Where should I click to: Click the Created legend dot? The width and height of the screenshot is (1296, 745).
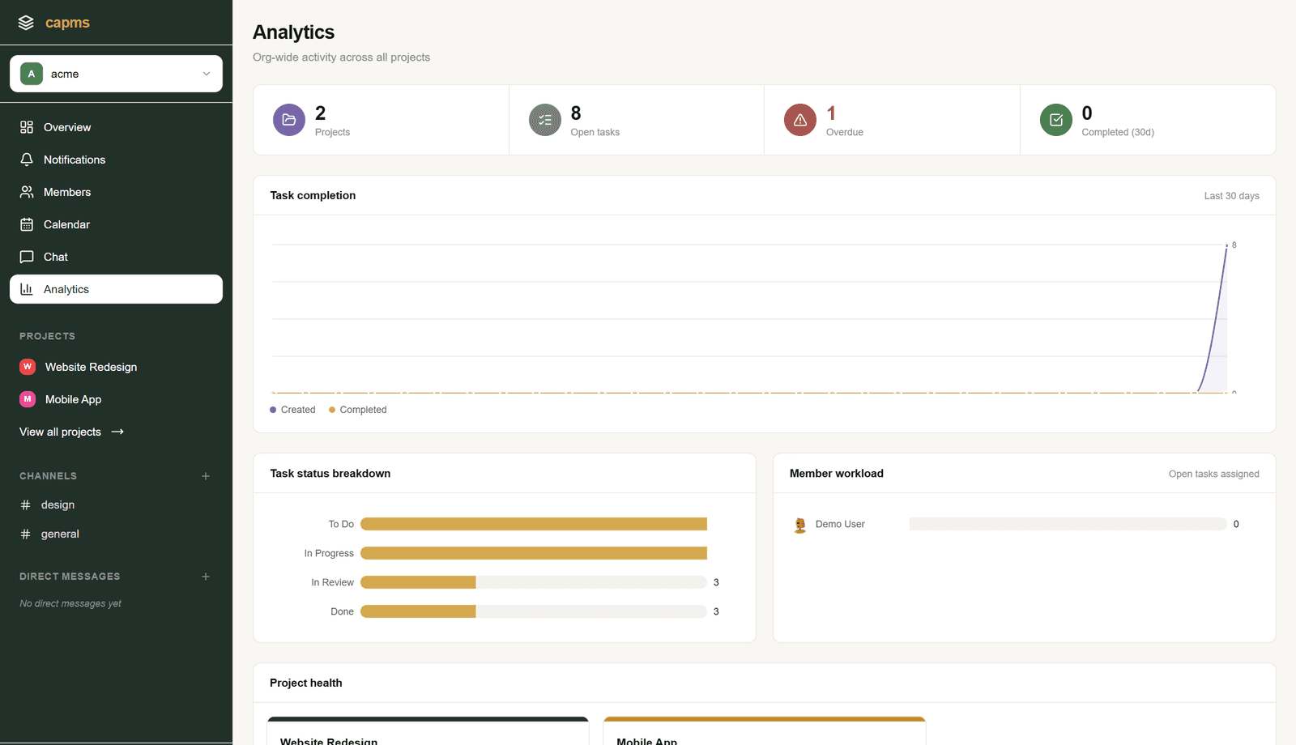pos(273,410)
